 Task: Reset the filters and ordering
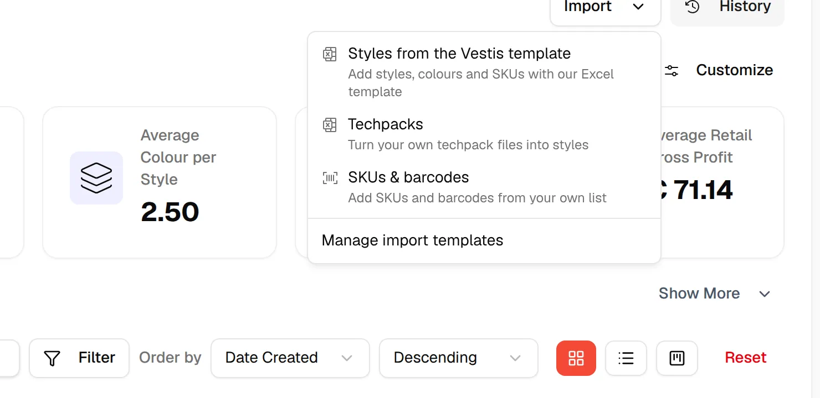tap(746, 358)
